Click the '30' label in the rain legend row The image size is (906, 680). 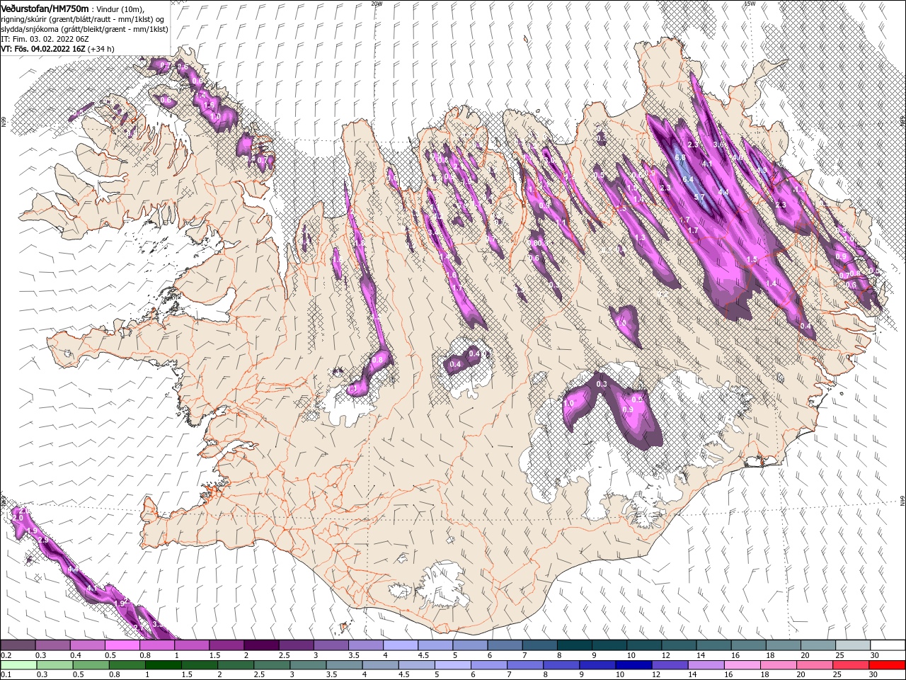click(873, 675)
